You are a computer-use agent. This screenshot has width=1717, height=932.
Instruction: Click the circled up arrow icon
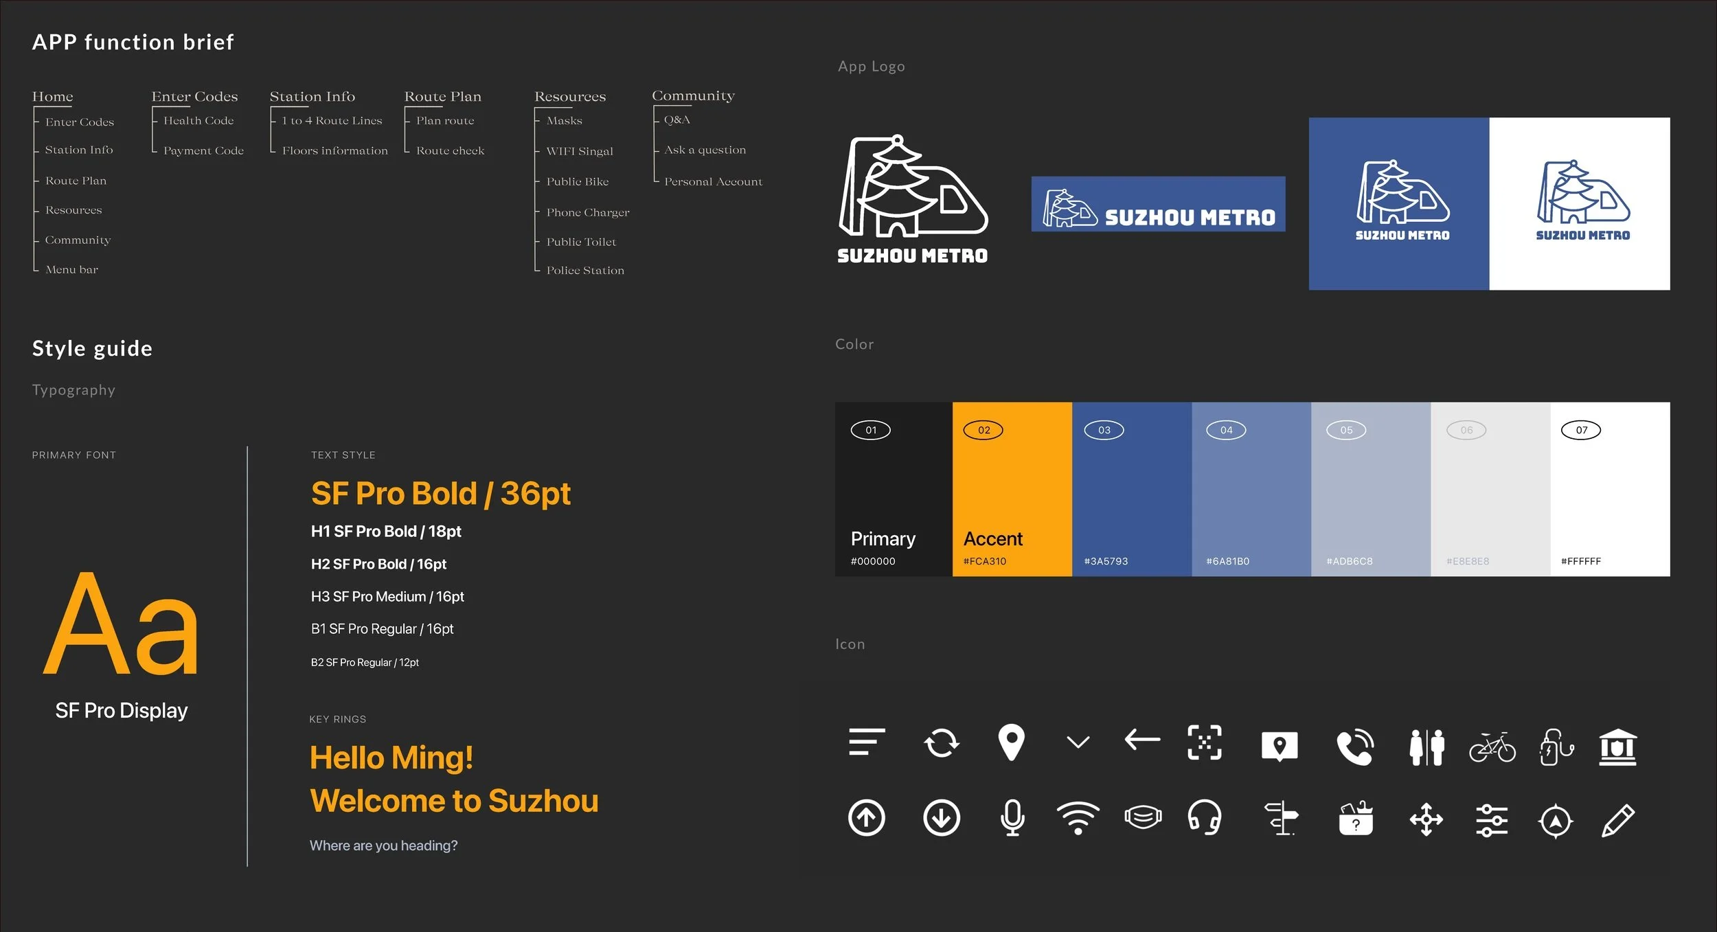(x=867, y=817)
